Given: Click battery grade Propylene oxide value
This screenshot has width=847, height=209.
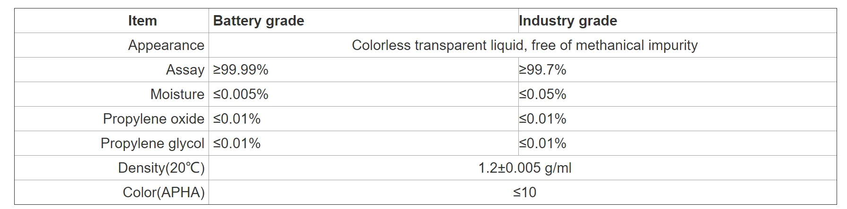Looking at the screenshot, I should (237, 119).
